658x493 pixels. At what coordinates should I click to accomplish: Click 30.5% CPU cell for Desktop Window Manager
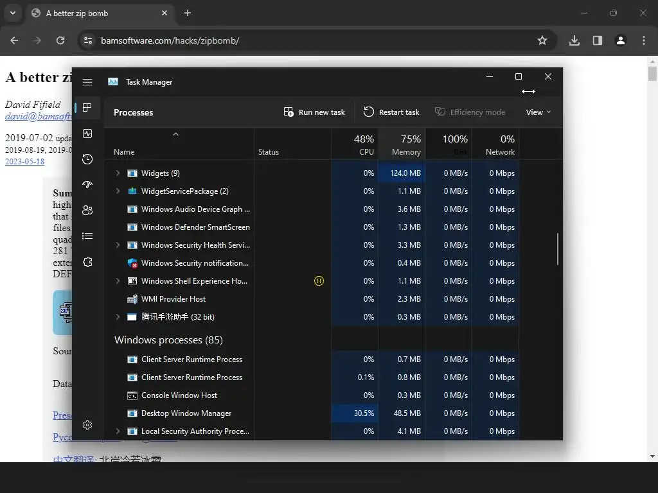355,413
